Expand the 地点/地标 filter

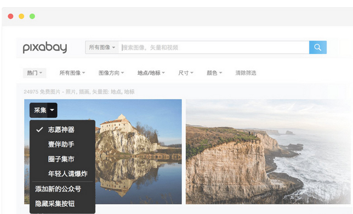pyautogui.click(x=151, y=73)
